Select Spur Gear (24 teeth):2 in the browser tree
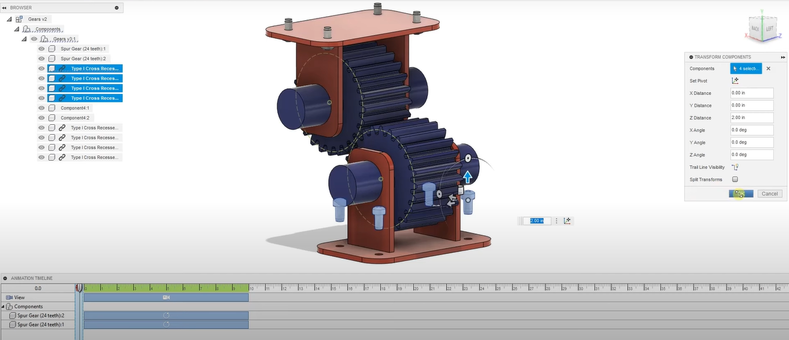Image resolution: width=789 pixels, height=340 pixels. coord(83,59)
